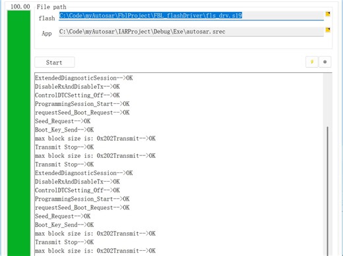Select the first DisableRxAndDisableTx-->OK log line
The height and width of the screenshot is (256, 343).
(x=77, y=87)
